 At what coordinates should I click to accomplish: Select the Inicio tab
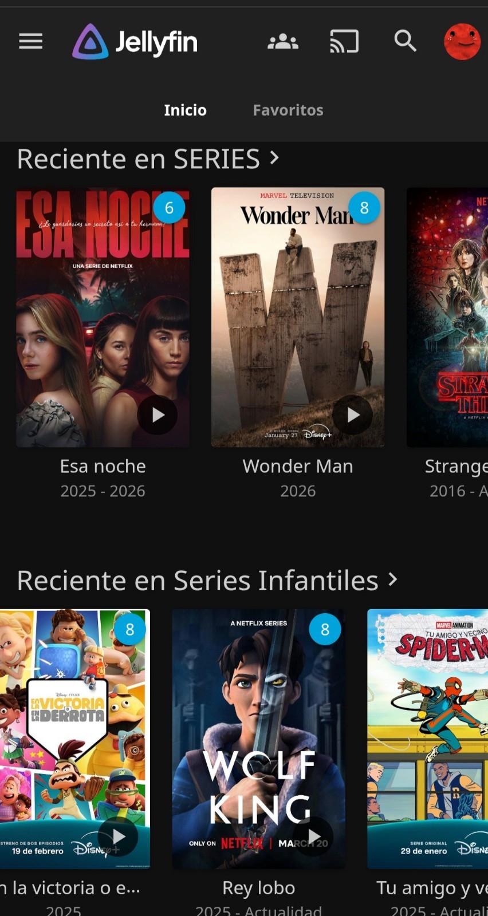[x=185, y=110]
